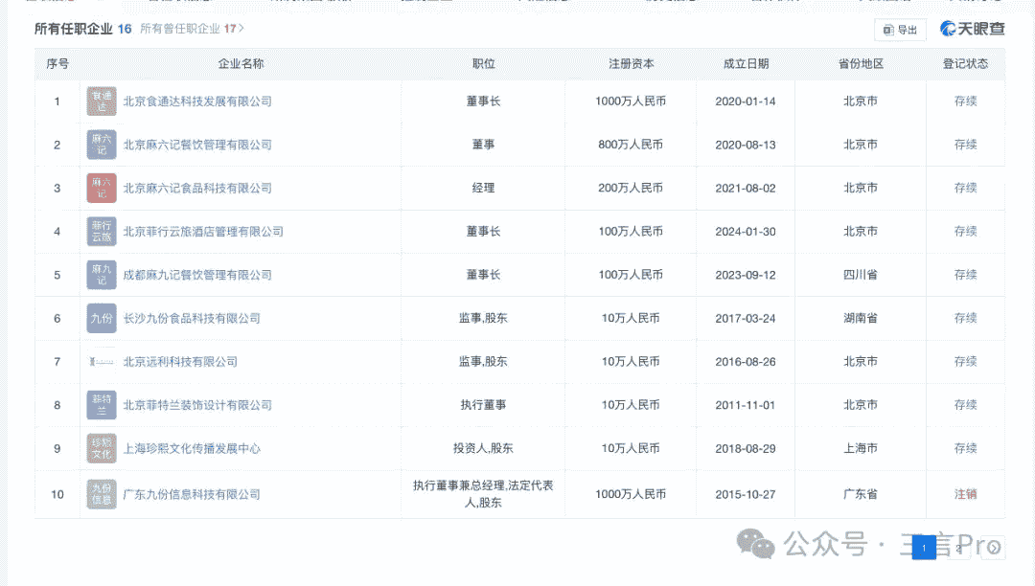Click the 珍熙文化 company logo icon

[102, 448]
